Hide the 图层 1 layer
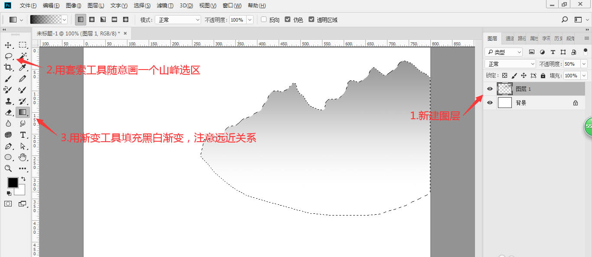The height and width of the screenshot is (257, 592). tap(489, 89)
